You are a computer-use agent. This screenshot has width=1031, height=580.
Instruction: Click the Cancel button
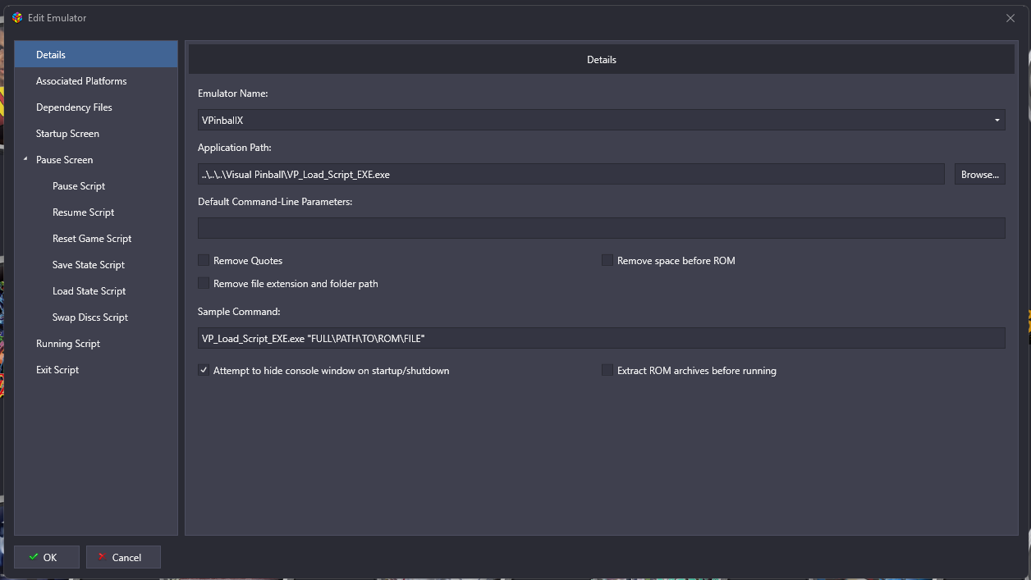click(123, 557)
